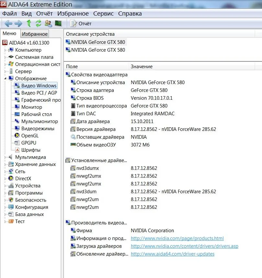The height and width of the screenshot is (278, 262).
Task: Click the Значение column header
Action: [x=142, y=67]
